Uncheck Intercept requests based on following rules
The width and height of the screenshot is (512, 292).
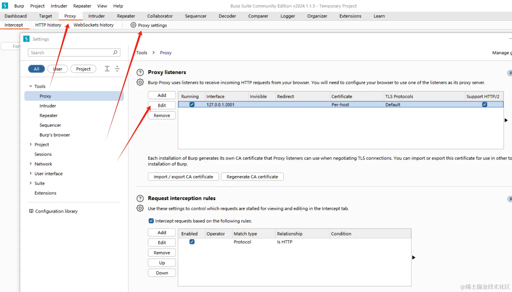[151, 221]
